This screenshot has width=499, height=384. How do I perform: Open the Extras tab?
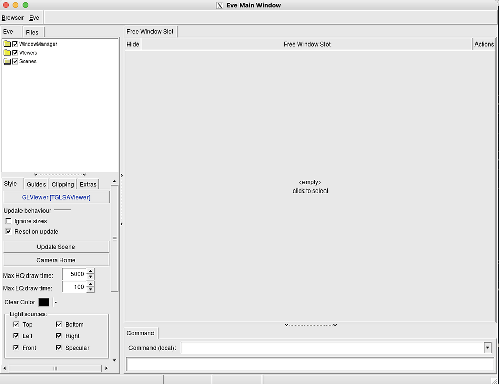[88, 184]
